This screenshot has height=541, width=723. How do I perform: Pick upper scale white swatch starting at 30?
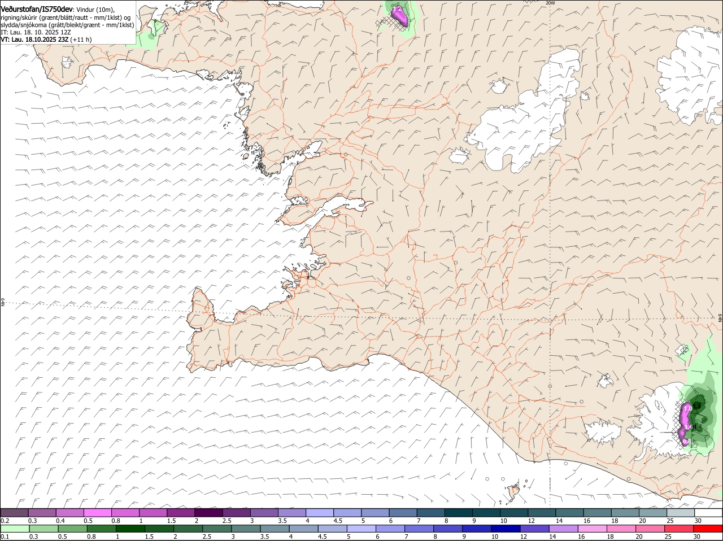click(708, 513)
